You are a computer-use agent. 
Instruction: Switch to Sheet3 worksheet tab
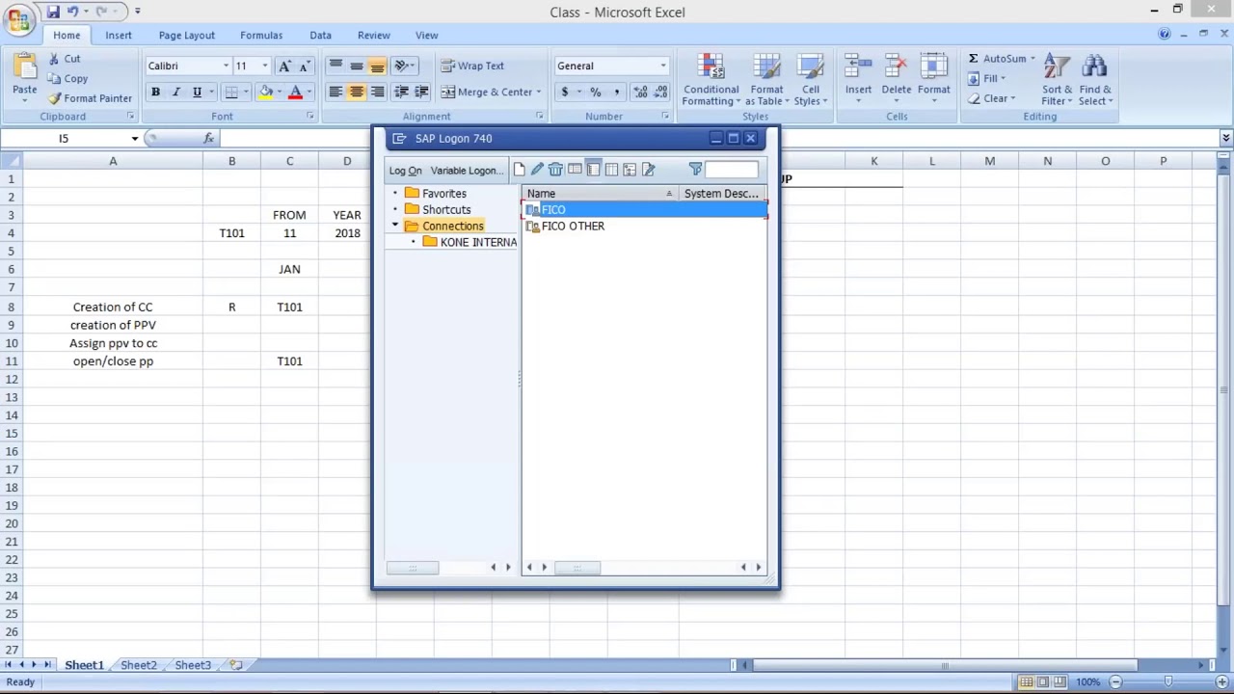pyautogui.click(x=193, y=665)
